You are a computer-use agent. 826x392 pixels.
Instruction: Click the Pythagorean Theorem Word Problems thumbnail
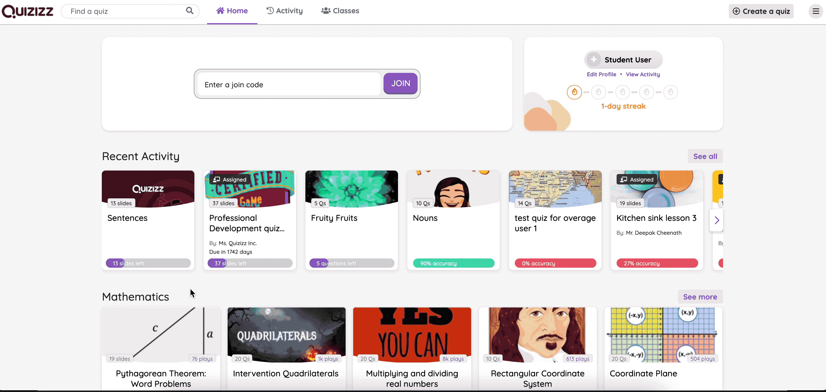tap(161, 335)
